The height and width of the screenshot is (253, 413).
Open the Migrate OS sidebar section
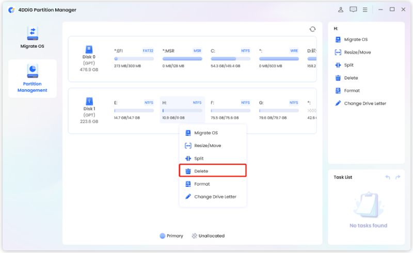[x=33, y=37]
